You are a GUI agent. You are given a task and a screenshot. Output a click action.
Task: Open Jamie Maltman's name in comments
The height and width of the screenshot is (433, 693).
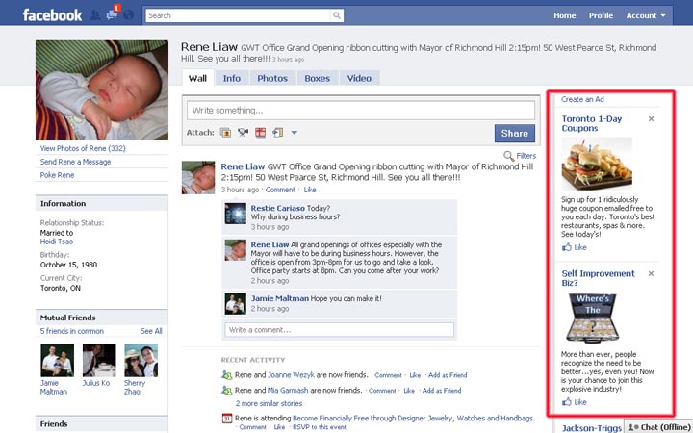pos(280,298)
